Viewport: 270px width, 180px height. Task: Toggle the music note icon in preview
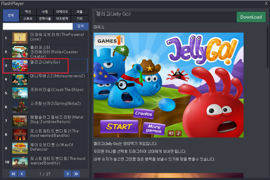(178, 133)
